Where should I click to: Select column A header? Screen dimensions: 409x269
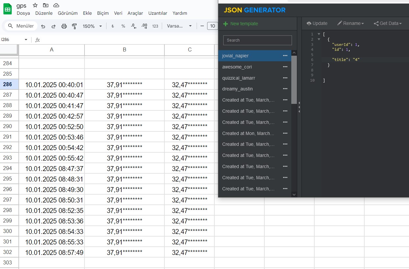point(52,50)
